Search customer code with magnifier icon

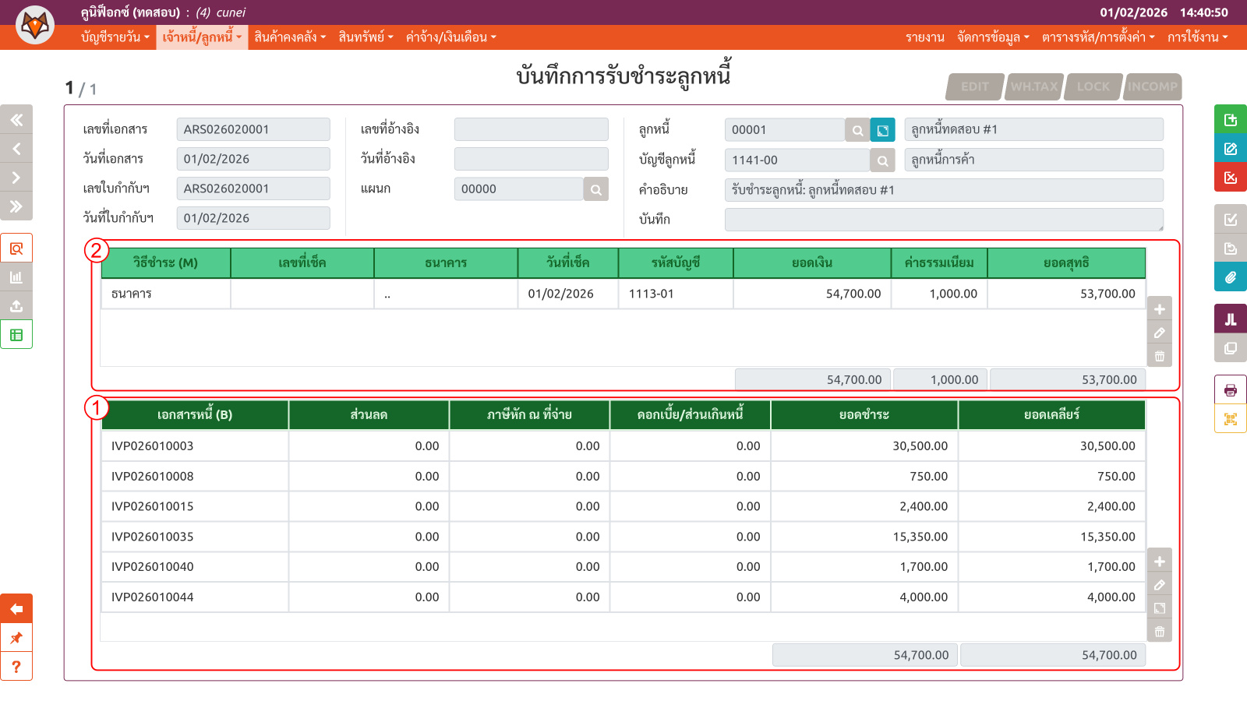coord(857,130)
